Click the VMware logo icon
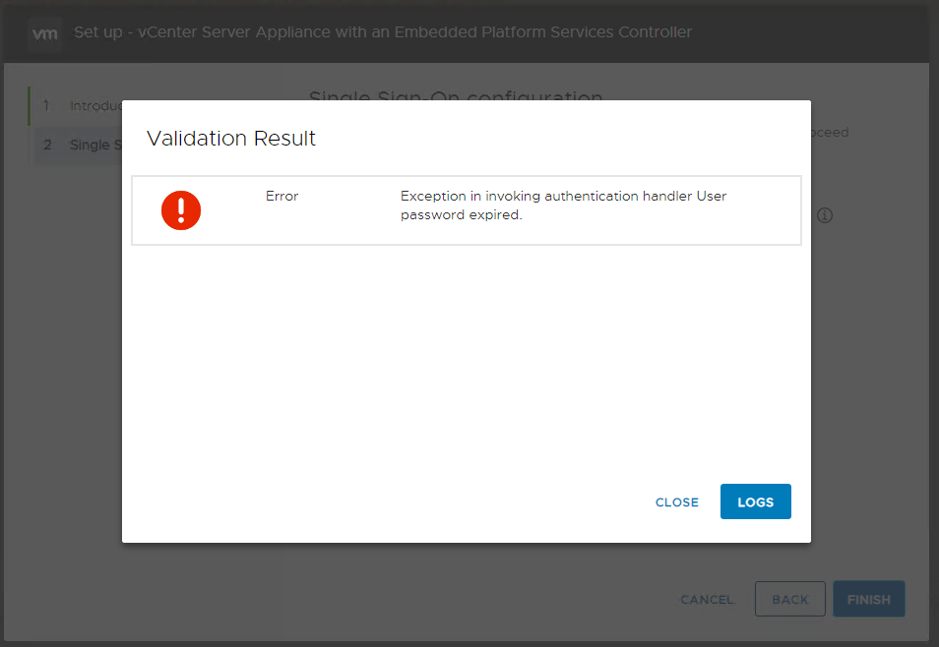939x647 pixels. pyautogui.click(x=44, y=31)
